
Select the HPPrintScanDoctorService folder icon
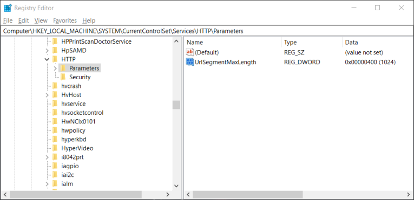coord(55,42)
